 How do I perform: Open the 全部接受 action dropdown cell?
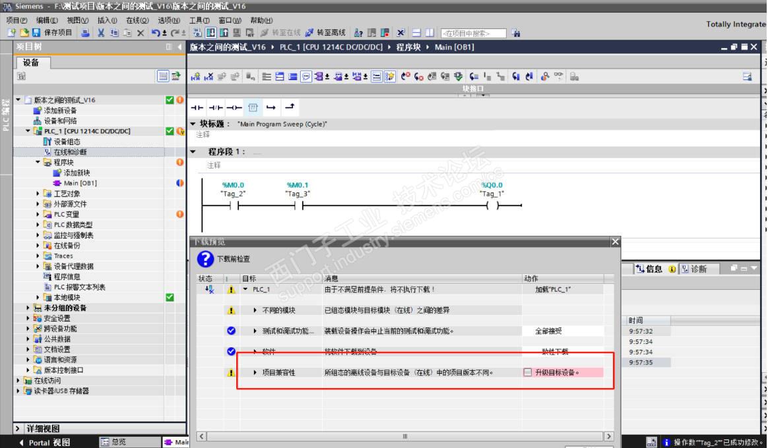563,331
